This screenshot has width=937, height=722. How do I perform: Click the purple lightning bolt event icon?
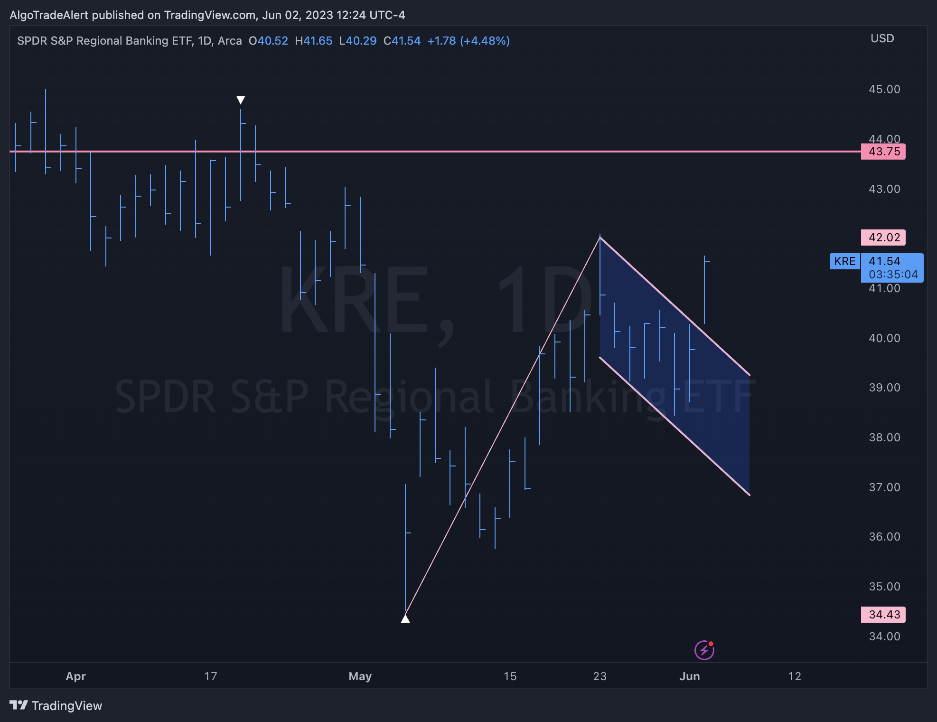click(704, 650)
